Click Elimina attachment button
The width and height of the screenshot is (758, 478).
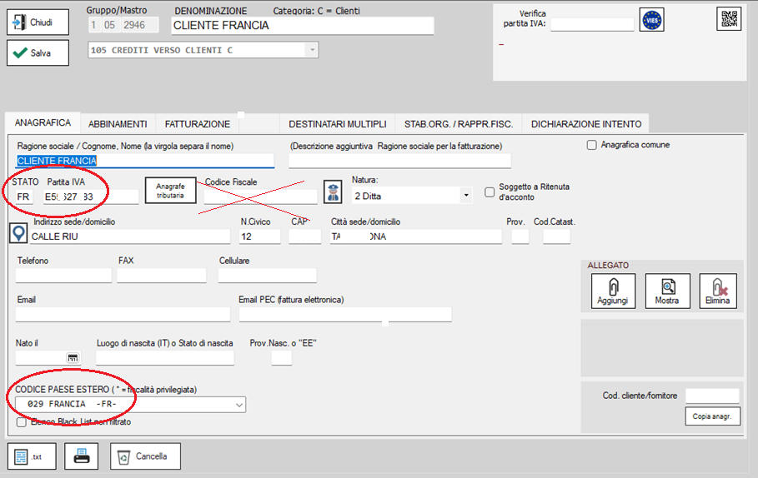pyautogui.click(x=717, y=291)
